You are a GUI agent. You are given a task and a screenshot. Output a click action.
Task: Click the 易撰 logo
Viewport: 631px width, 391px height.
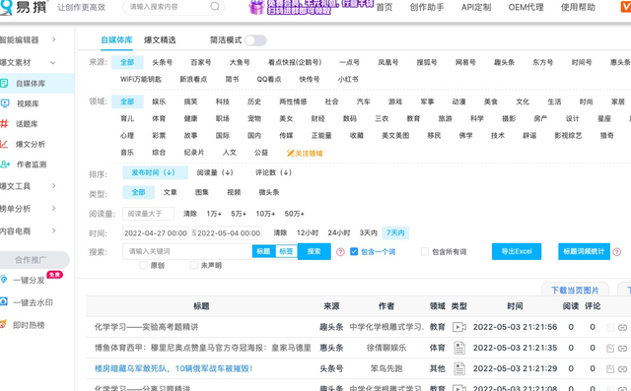[24, 7]
